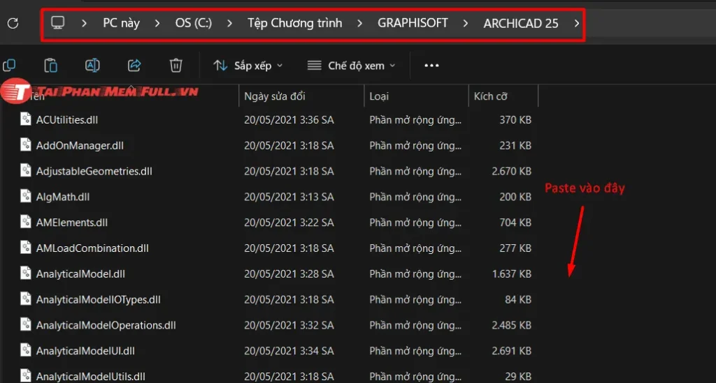Image resolution: width=716 pixels, height=383 pixels.
Task: Click the Rename icon in toolbar
Action: coord(93,66)
